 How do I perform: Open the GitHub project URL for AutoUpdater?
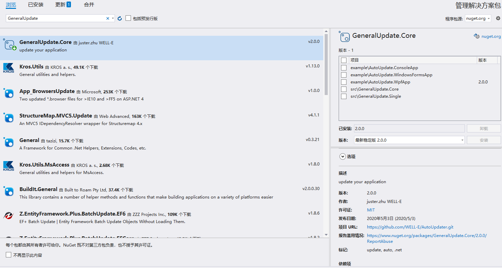tap(410, 227)
